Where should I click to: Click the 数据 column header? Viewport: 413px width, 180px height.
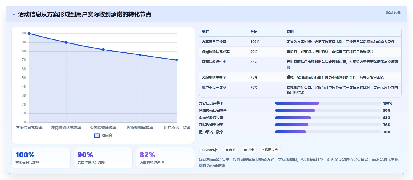click(x=254, y=32)
